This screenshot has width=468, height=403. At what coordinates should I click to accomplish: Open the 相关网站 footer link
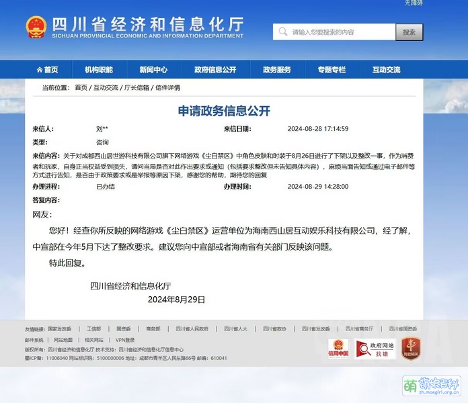94,340
